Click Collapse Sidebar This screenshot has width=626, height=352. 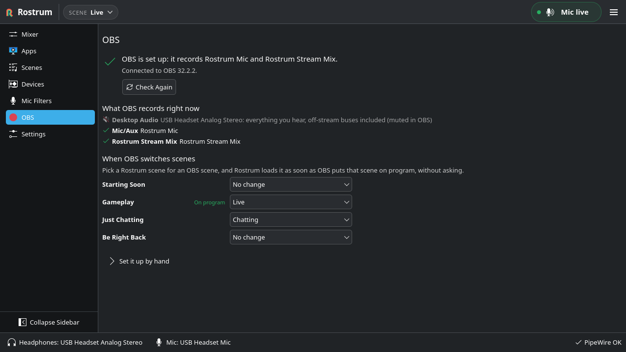click(x=49, y=322)
